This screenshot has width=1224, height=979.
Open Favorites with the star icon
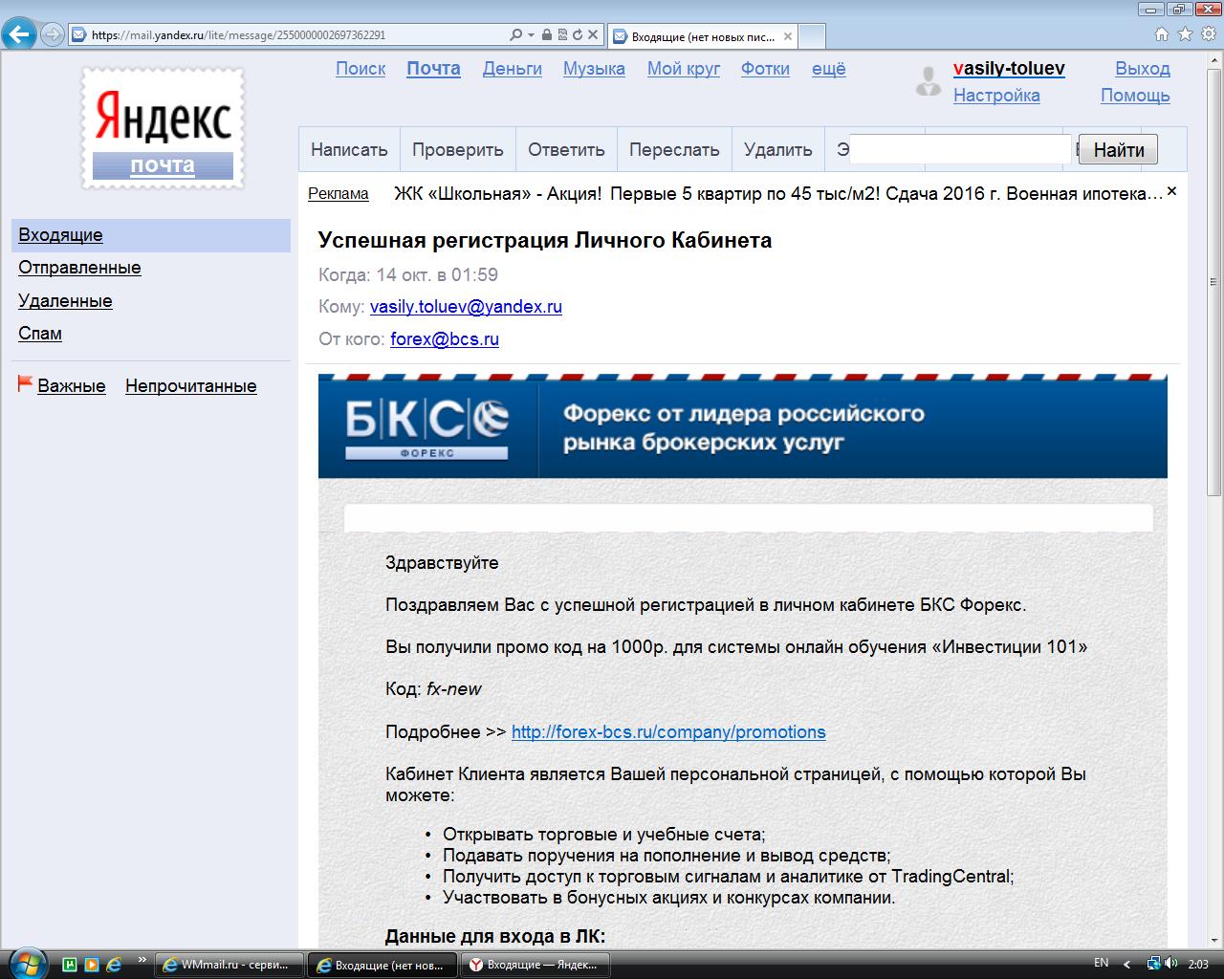click(x=1185, y=34)
